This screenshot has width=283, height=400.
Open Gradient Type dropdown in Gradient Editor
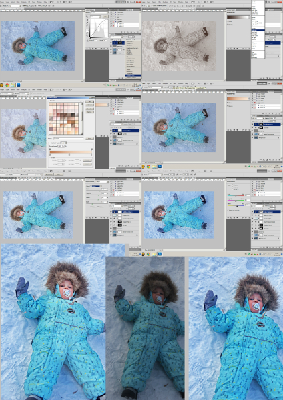(63, 143)
